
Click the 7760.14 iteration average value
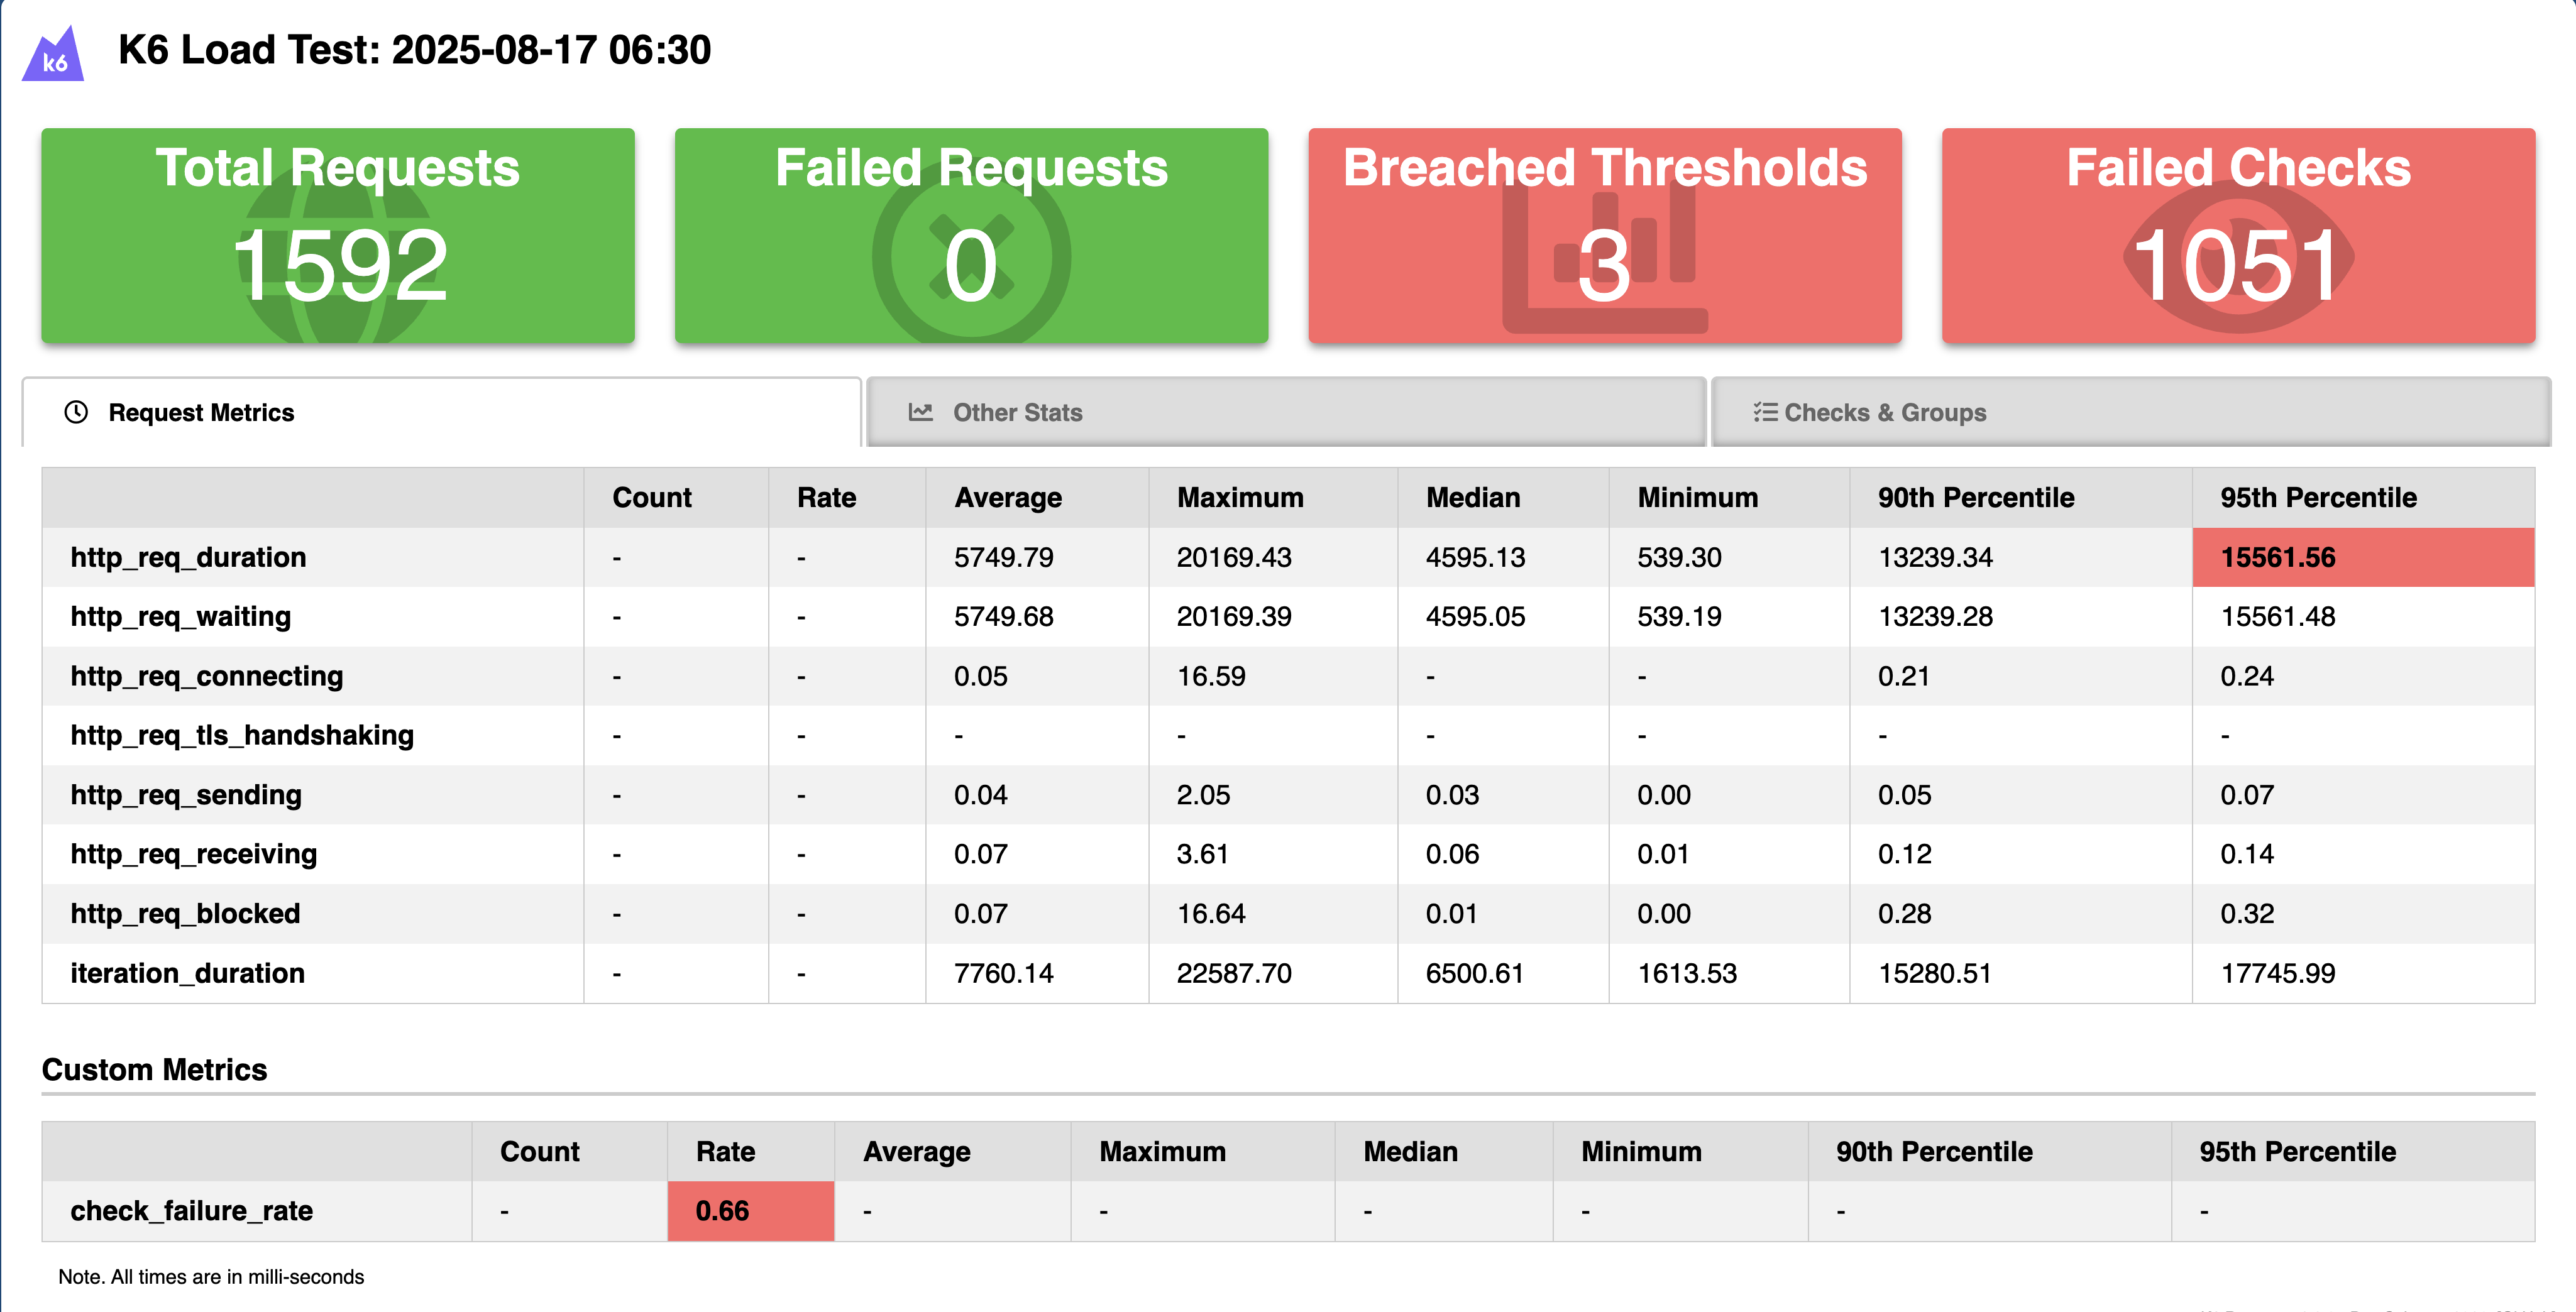pyautogui.click(x=1003, y=973)
